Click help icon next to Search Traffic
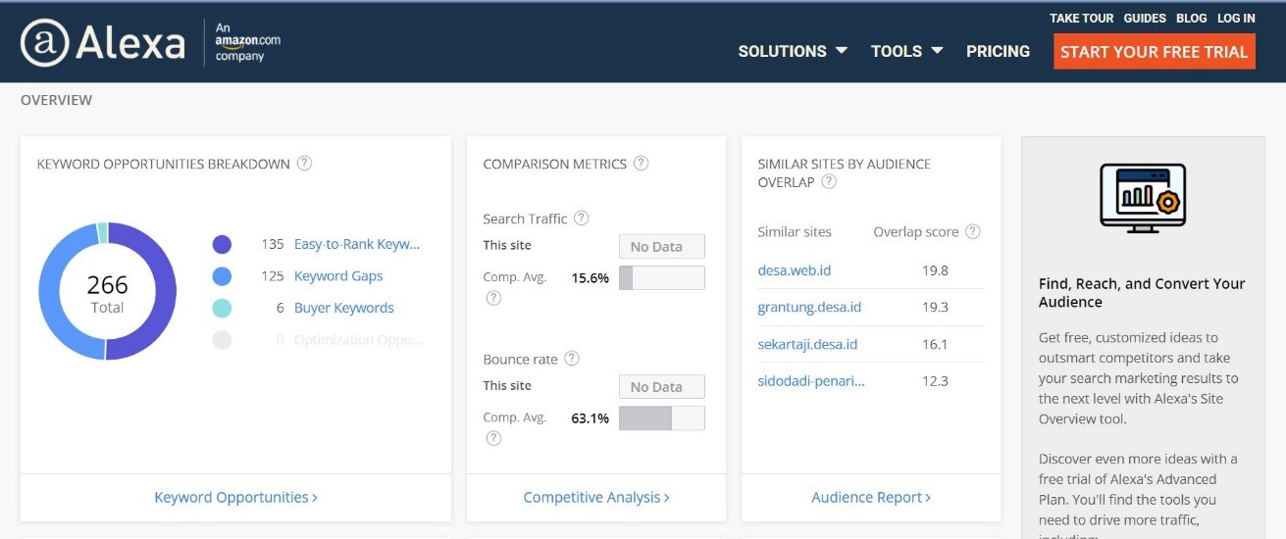 [x=581, y=219]
